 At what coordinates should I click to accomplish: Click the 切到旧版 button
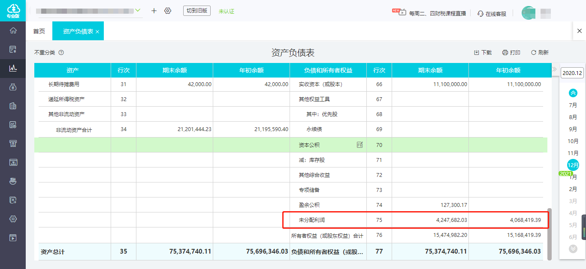pos(197,11)
